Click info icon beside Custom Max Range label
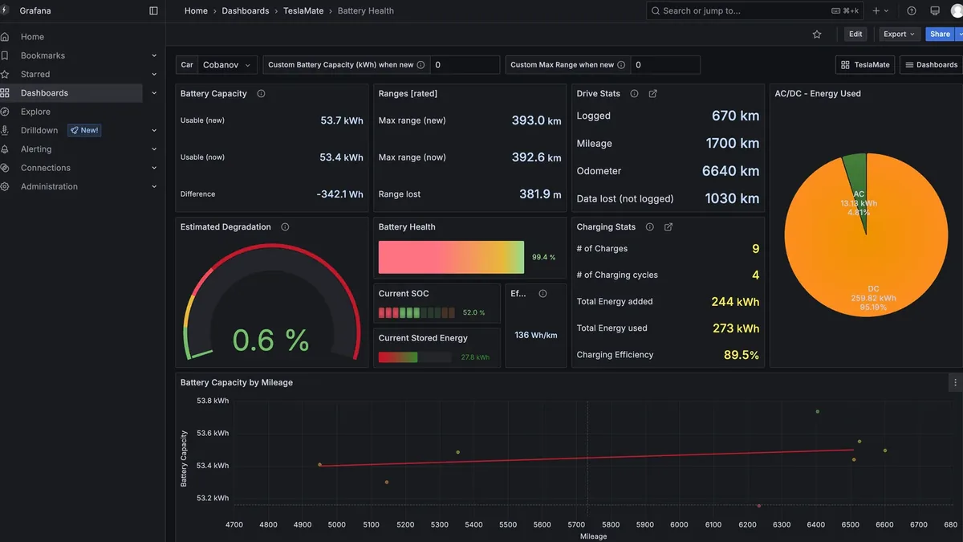Image resolution: width=963 pixels, height=542 pixels. pos(622,65)
